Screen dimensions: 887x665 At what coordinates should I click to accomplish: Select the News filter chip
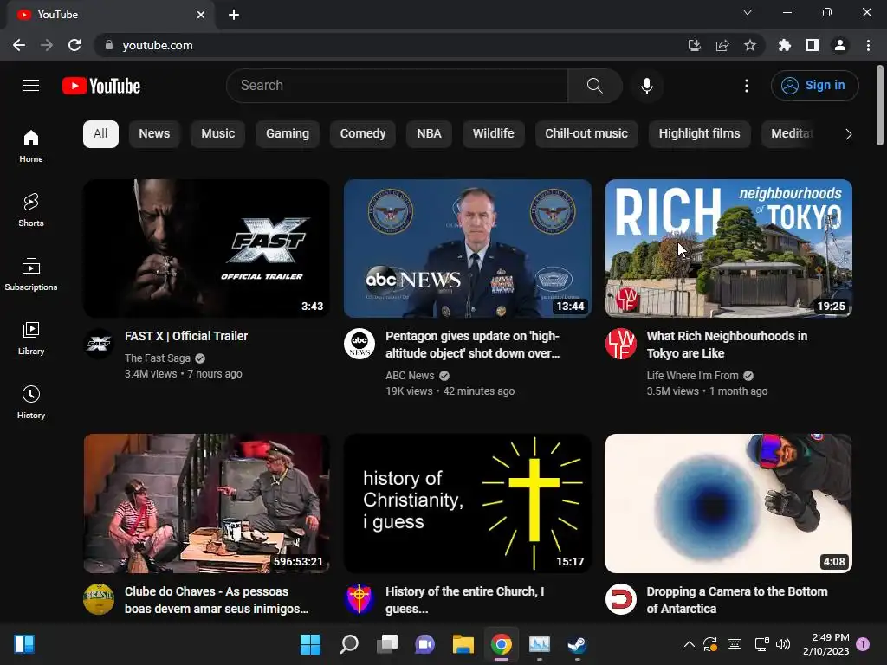154,134
